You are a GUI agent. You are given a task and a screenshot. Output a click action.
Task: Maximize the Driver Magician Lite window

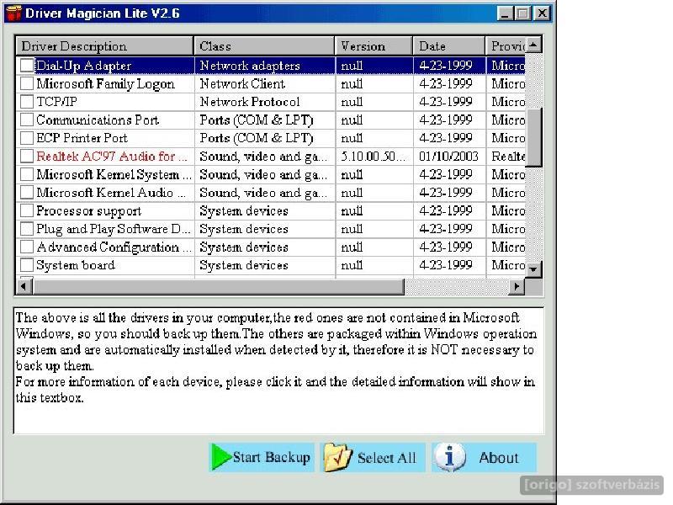522,13
